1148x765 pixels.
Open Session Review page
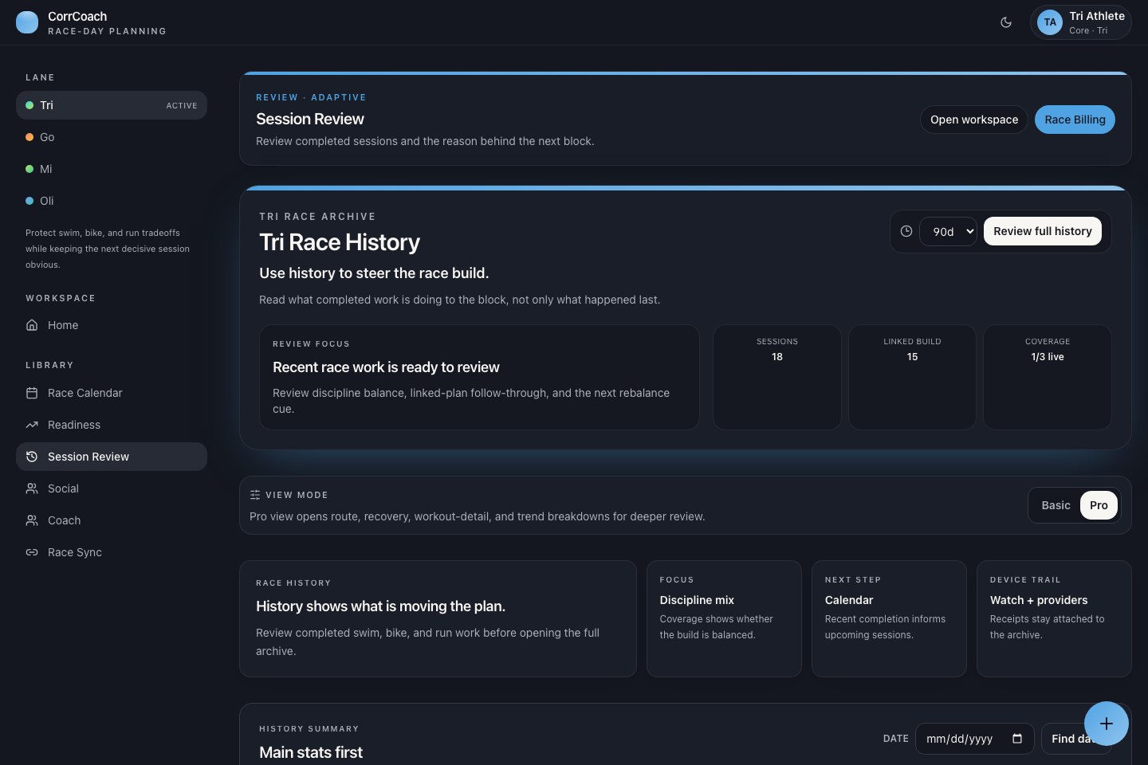[x=112, y=457]
